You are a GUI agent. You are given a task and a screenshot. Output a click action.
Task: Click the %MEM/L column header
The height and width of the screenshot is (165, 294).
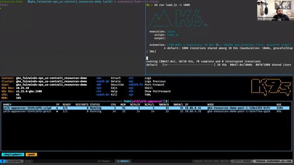coord(178,104)
